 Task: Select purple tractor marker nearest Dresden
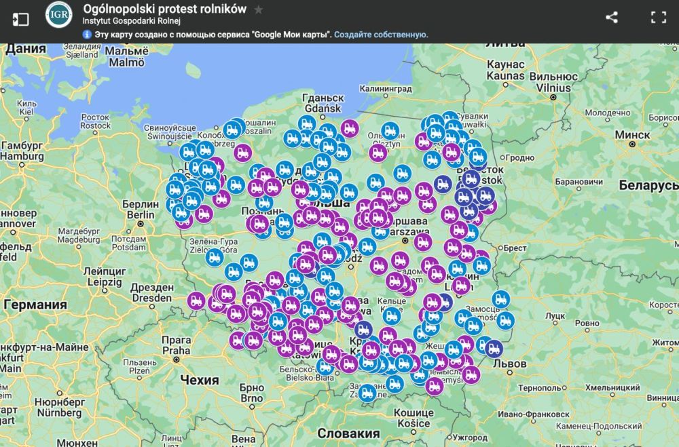197,300
